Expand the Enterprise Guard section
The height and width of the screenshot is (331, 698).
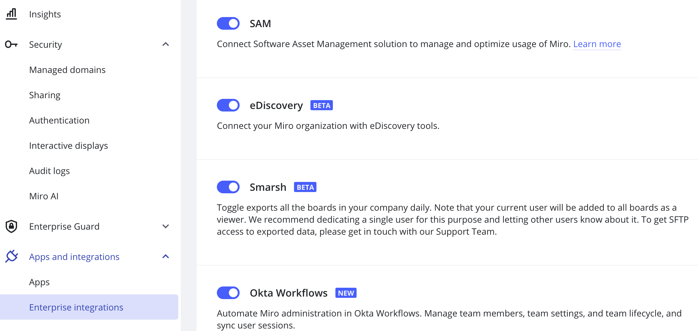pyautogui.click(x=165, y=226)
